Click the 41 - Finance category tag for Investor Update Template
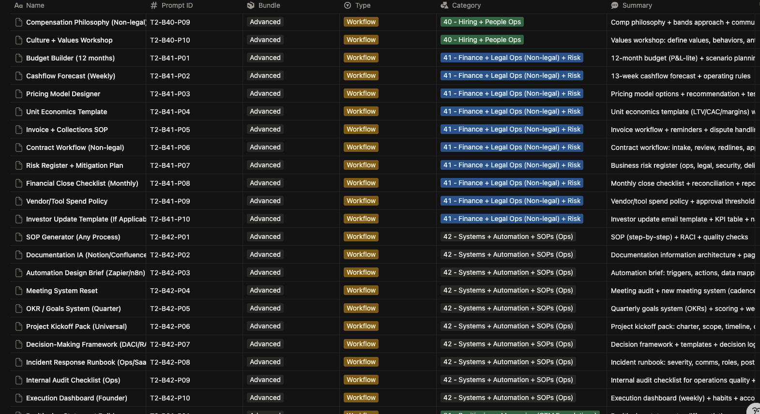The width and height of the screenshot is (760, 414). click(x=512, y=219)
